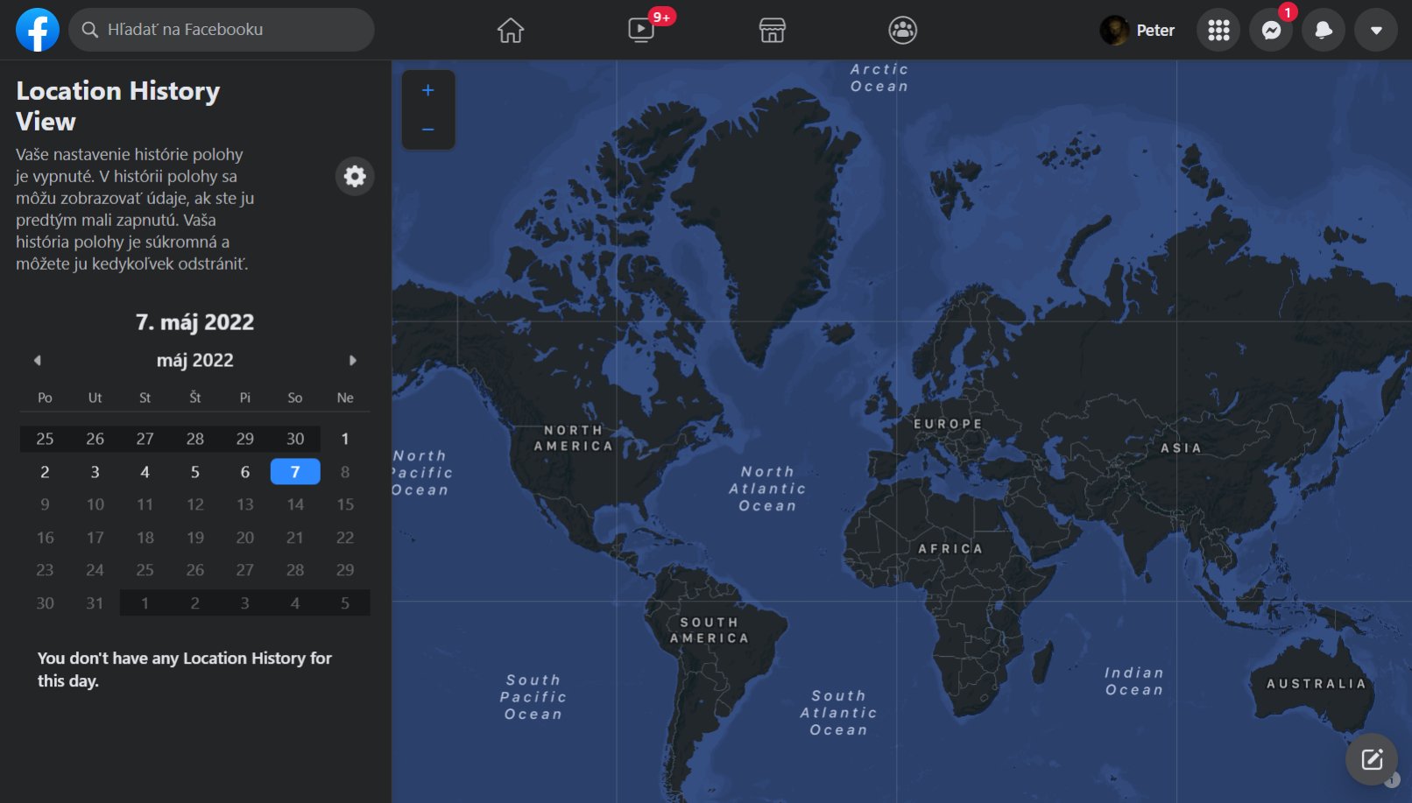The height and width of the screenshot is (803, 1412).
Task: Click the AUSTRALIA map label
Action: tap(1317, 683)
